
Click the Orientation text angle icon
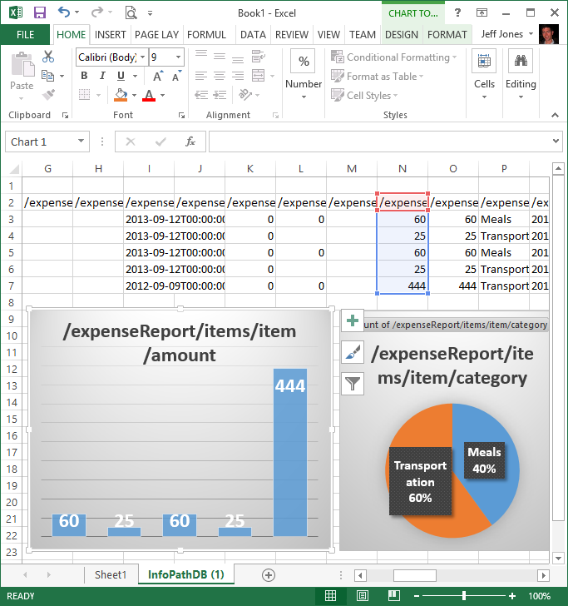click(x=245, y=95)
